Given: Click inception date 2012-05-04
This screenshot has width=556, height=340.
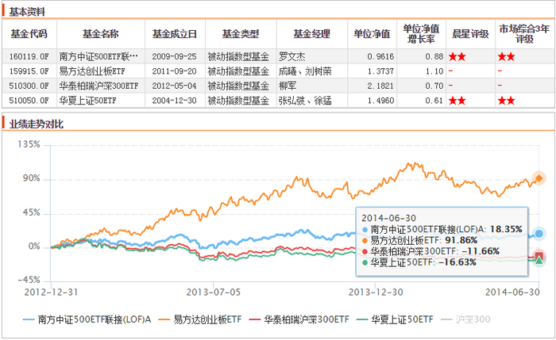Looking at the screenshot, I should click(174, 86).
